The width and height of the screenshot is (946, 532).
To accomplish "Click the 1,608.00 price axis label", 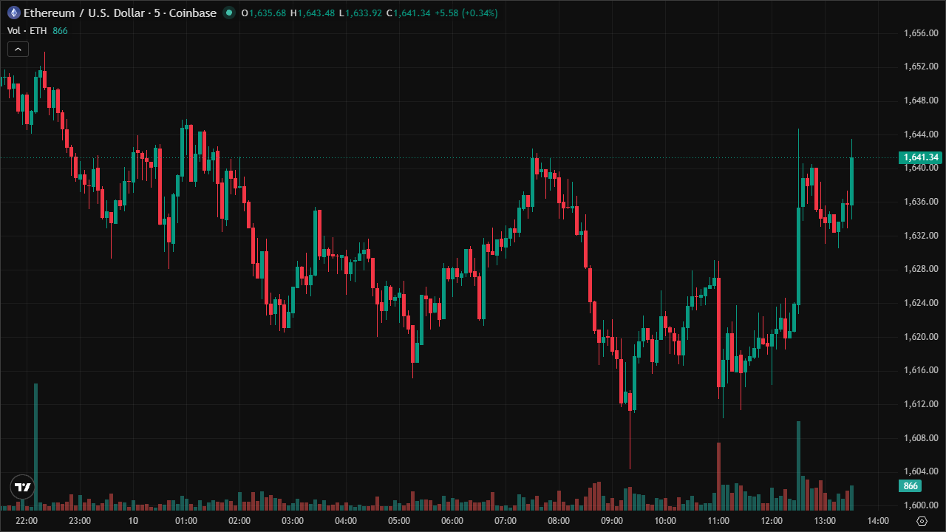I will click(920, 438).
